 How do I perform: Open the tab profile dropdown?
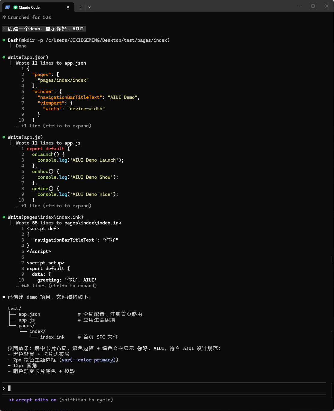tap(90, 7)
